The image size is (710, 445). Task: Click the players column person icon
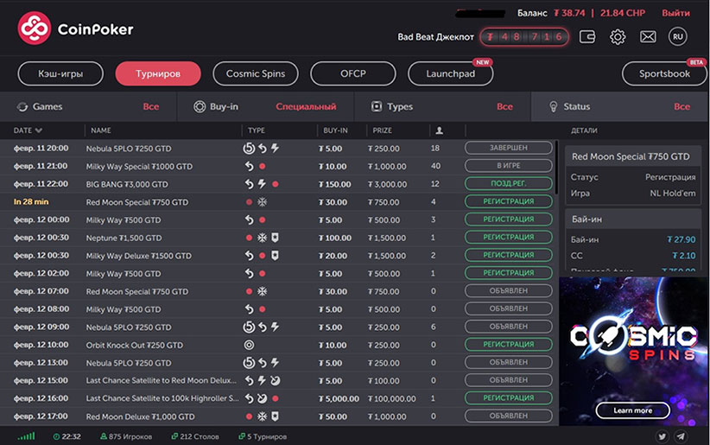pyautogui.click(x=440, y=130)
